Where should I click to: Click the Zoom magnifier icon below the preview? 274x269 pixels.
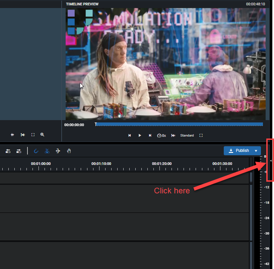[42, 134]
